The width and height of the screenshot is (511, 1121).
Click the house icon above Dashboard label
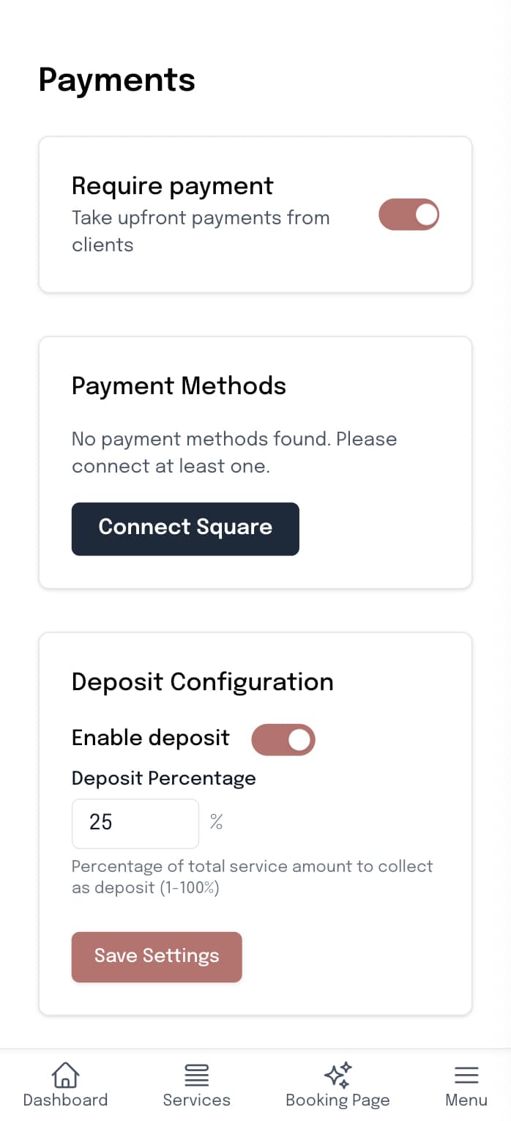(65, 1075)
